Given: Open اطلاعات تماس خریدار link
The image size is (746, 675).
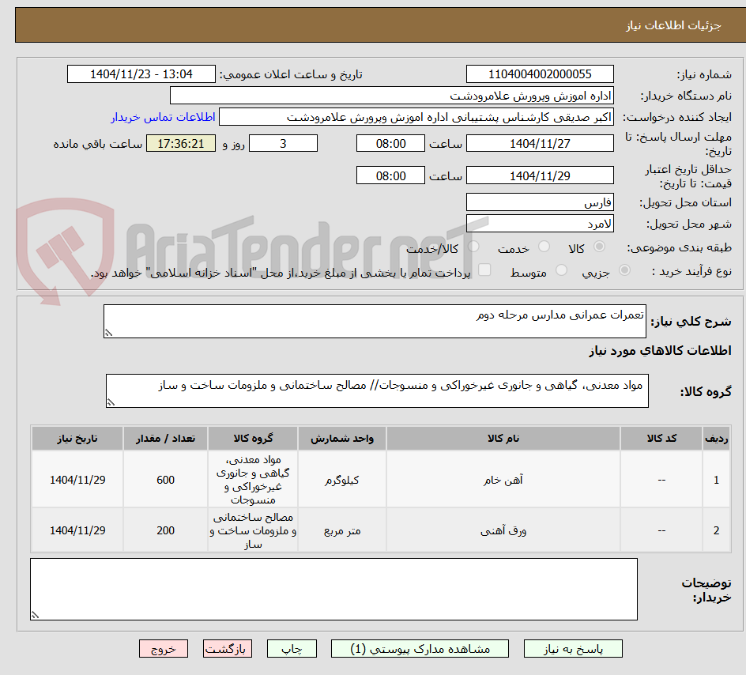Looking at the screenshot, I should [163, 117].
